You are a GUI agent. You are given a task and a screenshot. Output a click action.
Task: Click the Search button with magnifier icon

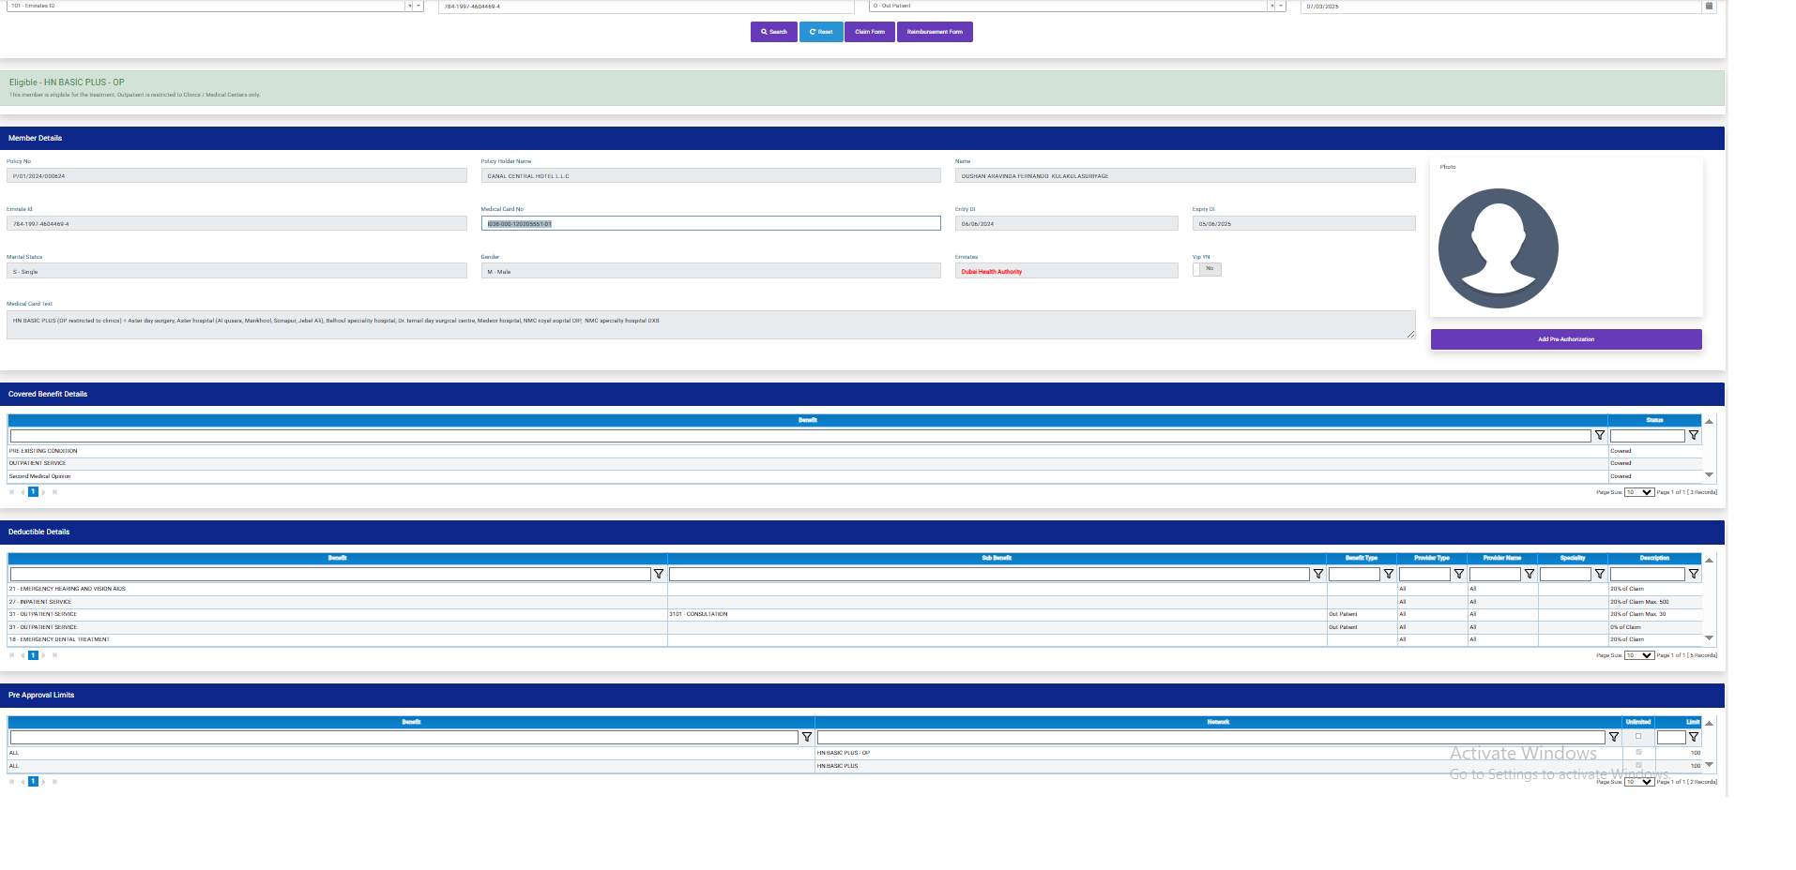(x=773, y=32)
